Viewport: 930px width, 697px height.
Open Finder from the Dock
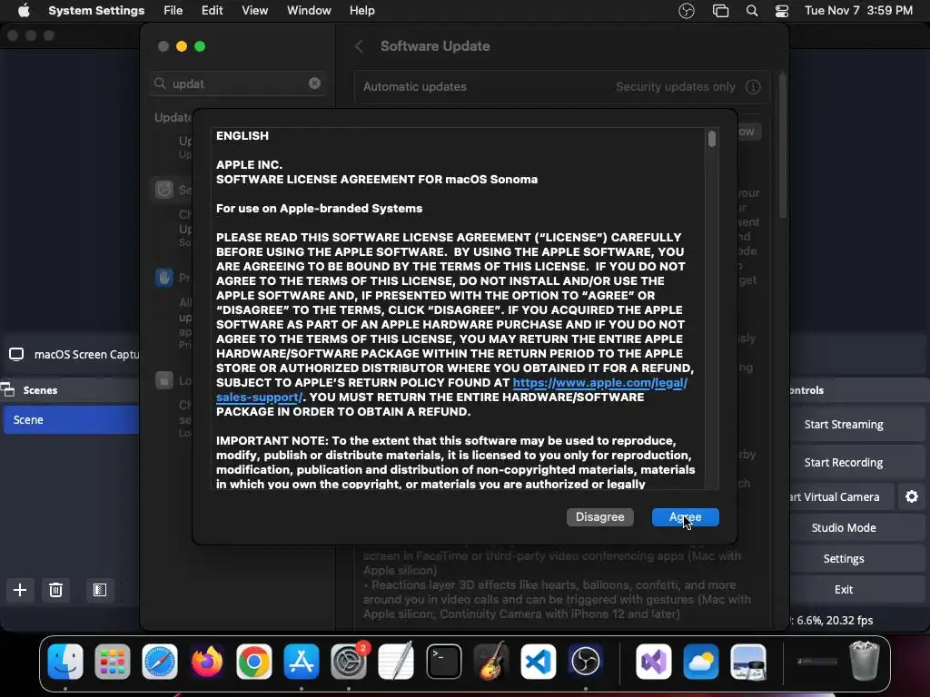click(65, 662)
